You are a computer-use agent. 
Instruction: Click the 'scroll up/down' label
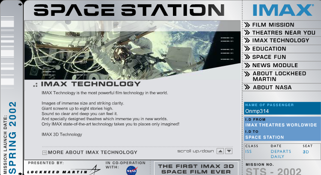(x=196, y=151)
